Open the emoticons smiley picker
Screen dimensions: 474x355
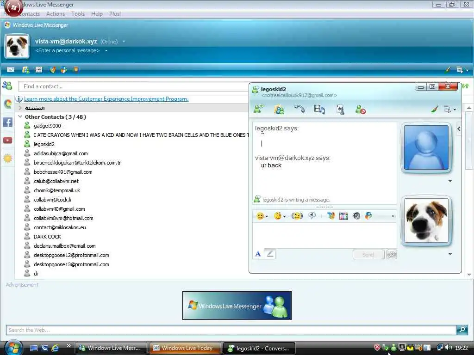click(x=260, y=216)
